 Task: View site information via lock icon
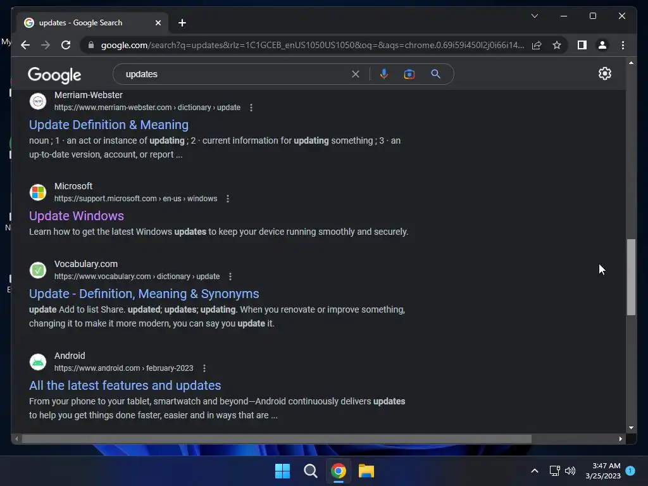click(91, 45)
